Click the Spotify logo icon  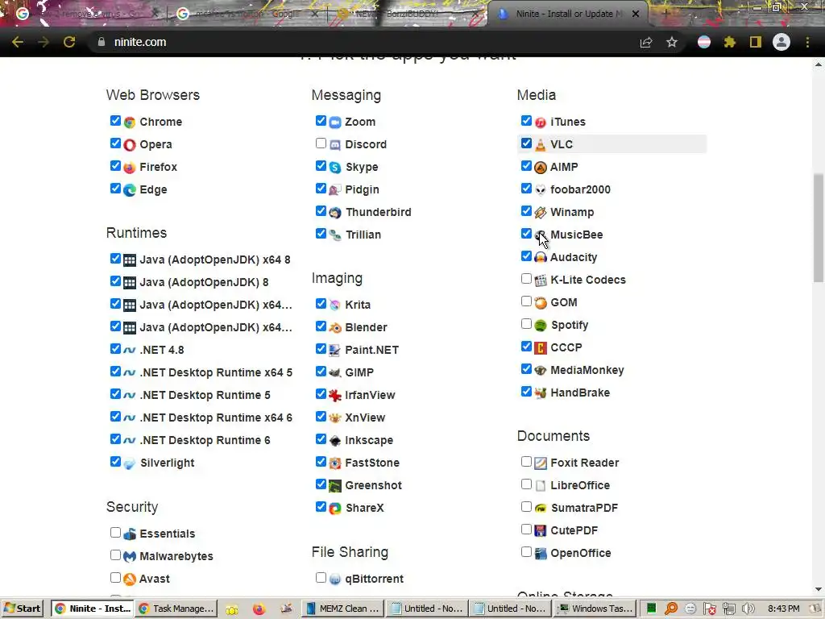541,326
